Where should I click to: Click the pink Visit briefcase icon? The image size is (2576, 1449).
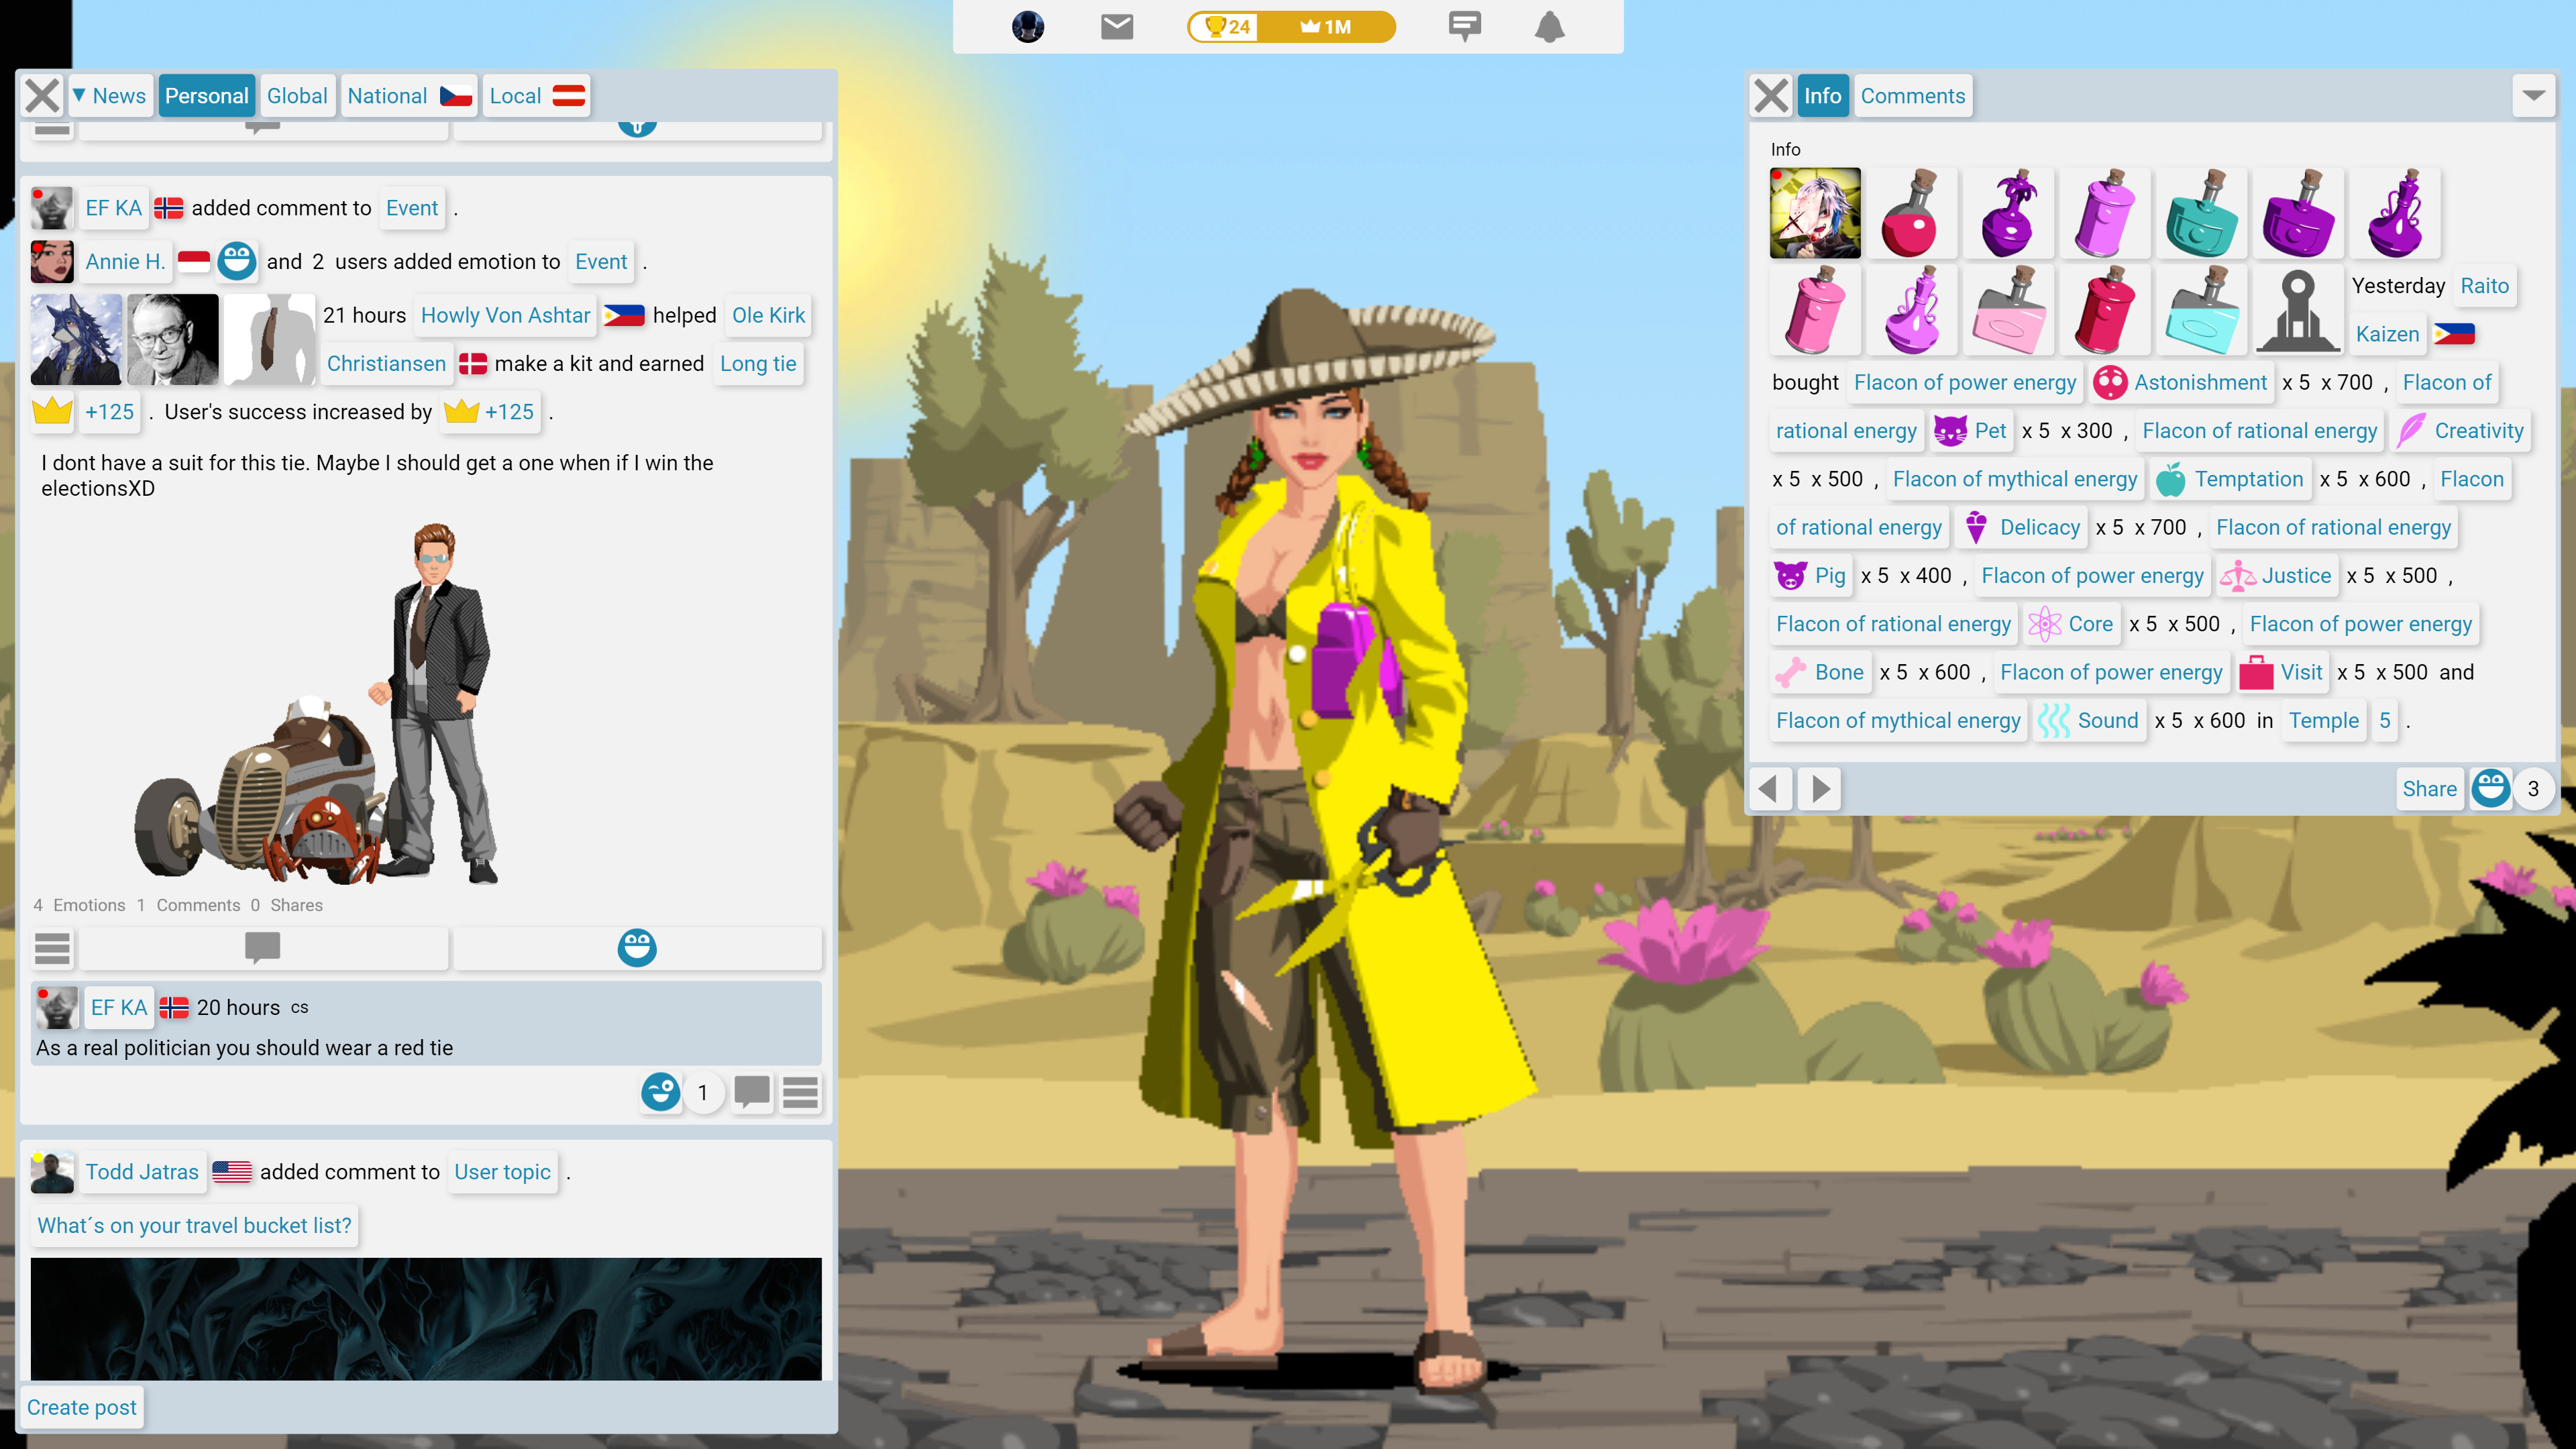tap(2259, 672)
